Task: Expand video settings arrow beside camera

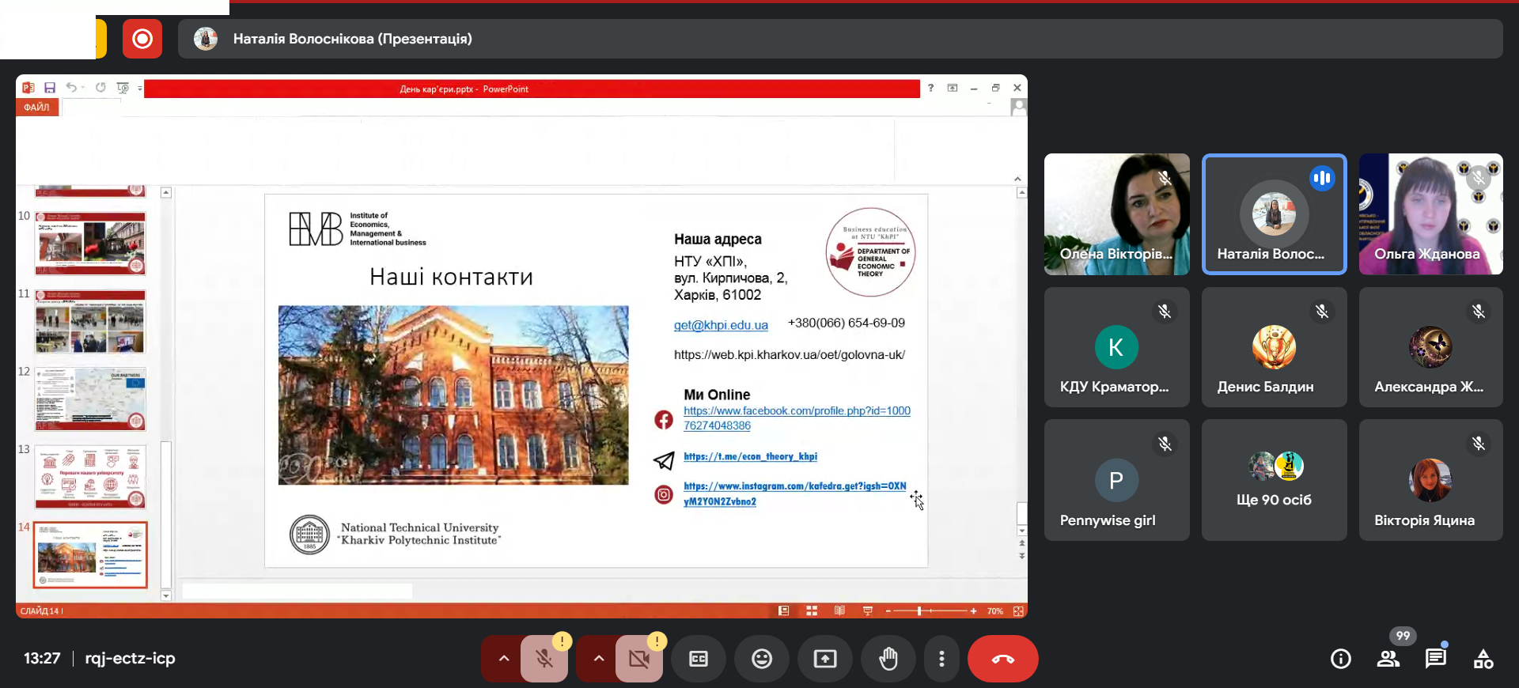Action: coord(598,659)
